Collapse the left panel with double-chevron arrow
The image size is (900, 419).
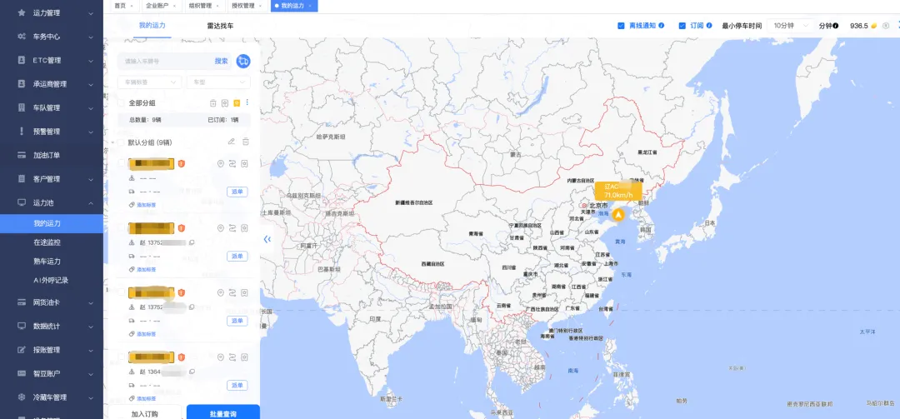[267, 239]
